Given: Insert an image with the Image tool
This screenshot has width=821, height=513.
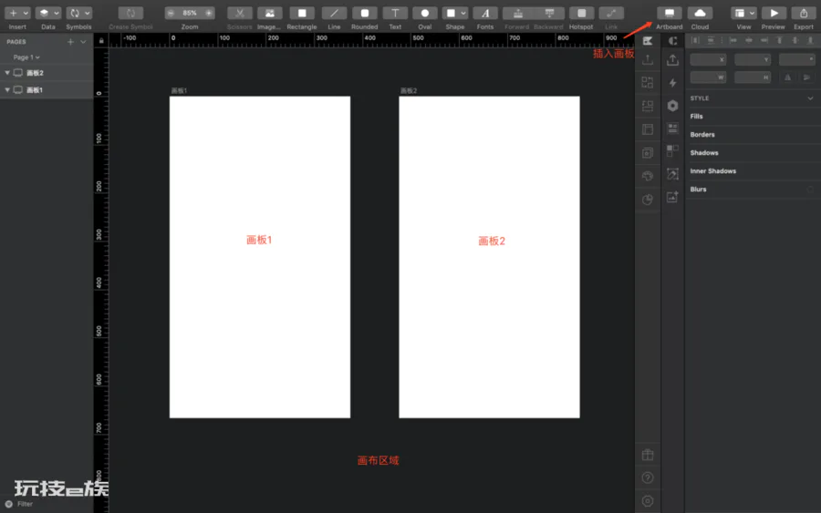Looking at the screenshot, I should [269, 13].
